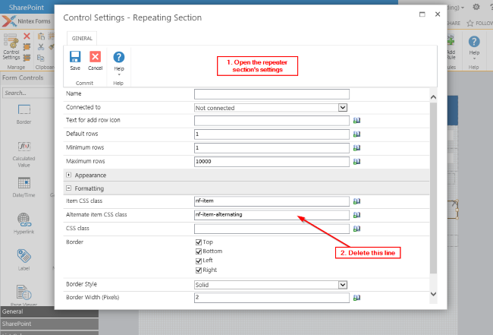Click the Default rows input field

pos(272,134)
